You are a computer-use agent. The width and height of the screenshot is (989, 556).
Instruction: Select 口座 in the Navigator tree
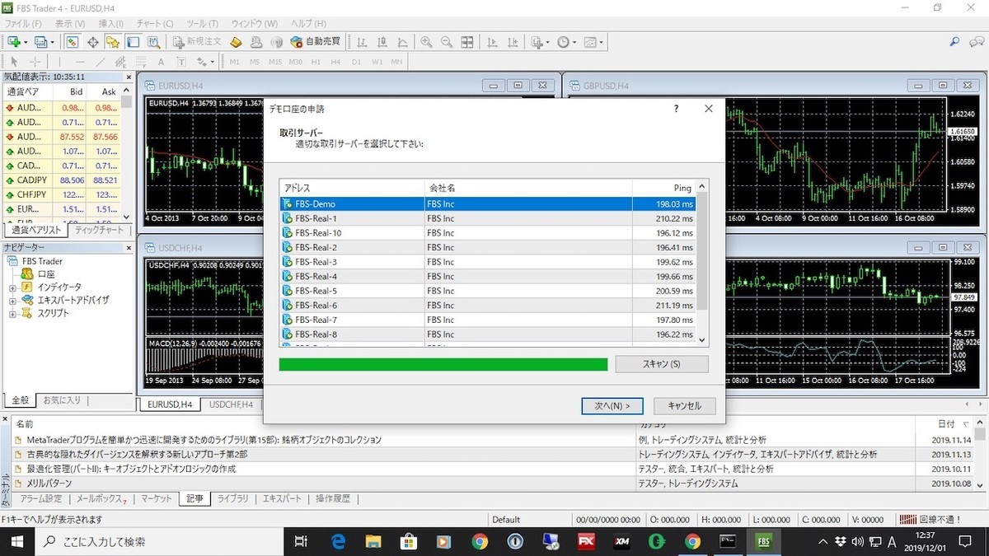(x=46, y=274)
